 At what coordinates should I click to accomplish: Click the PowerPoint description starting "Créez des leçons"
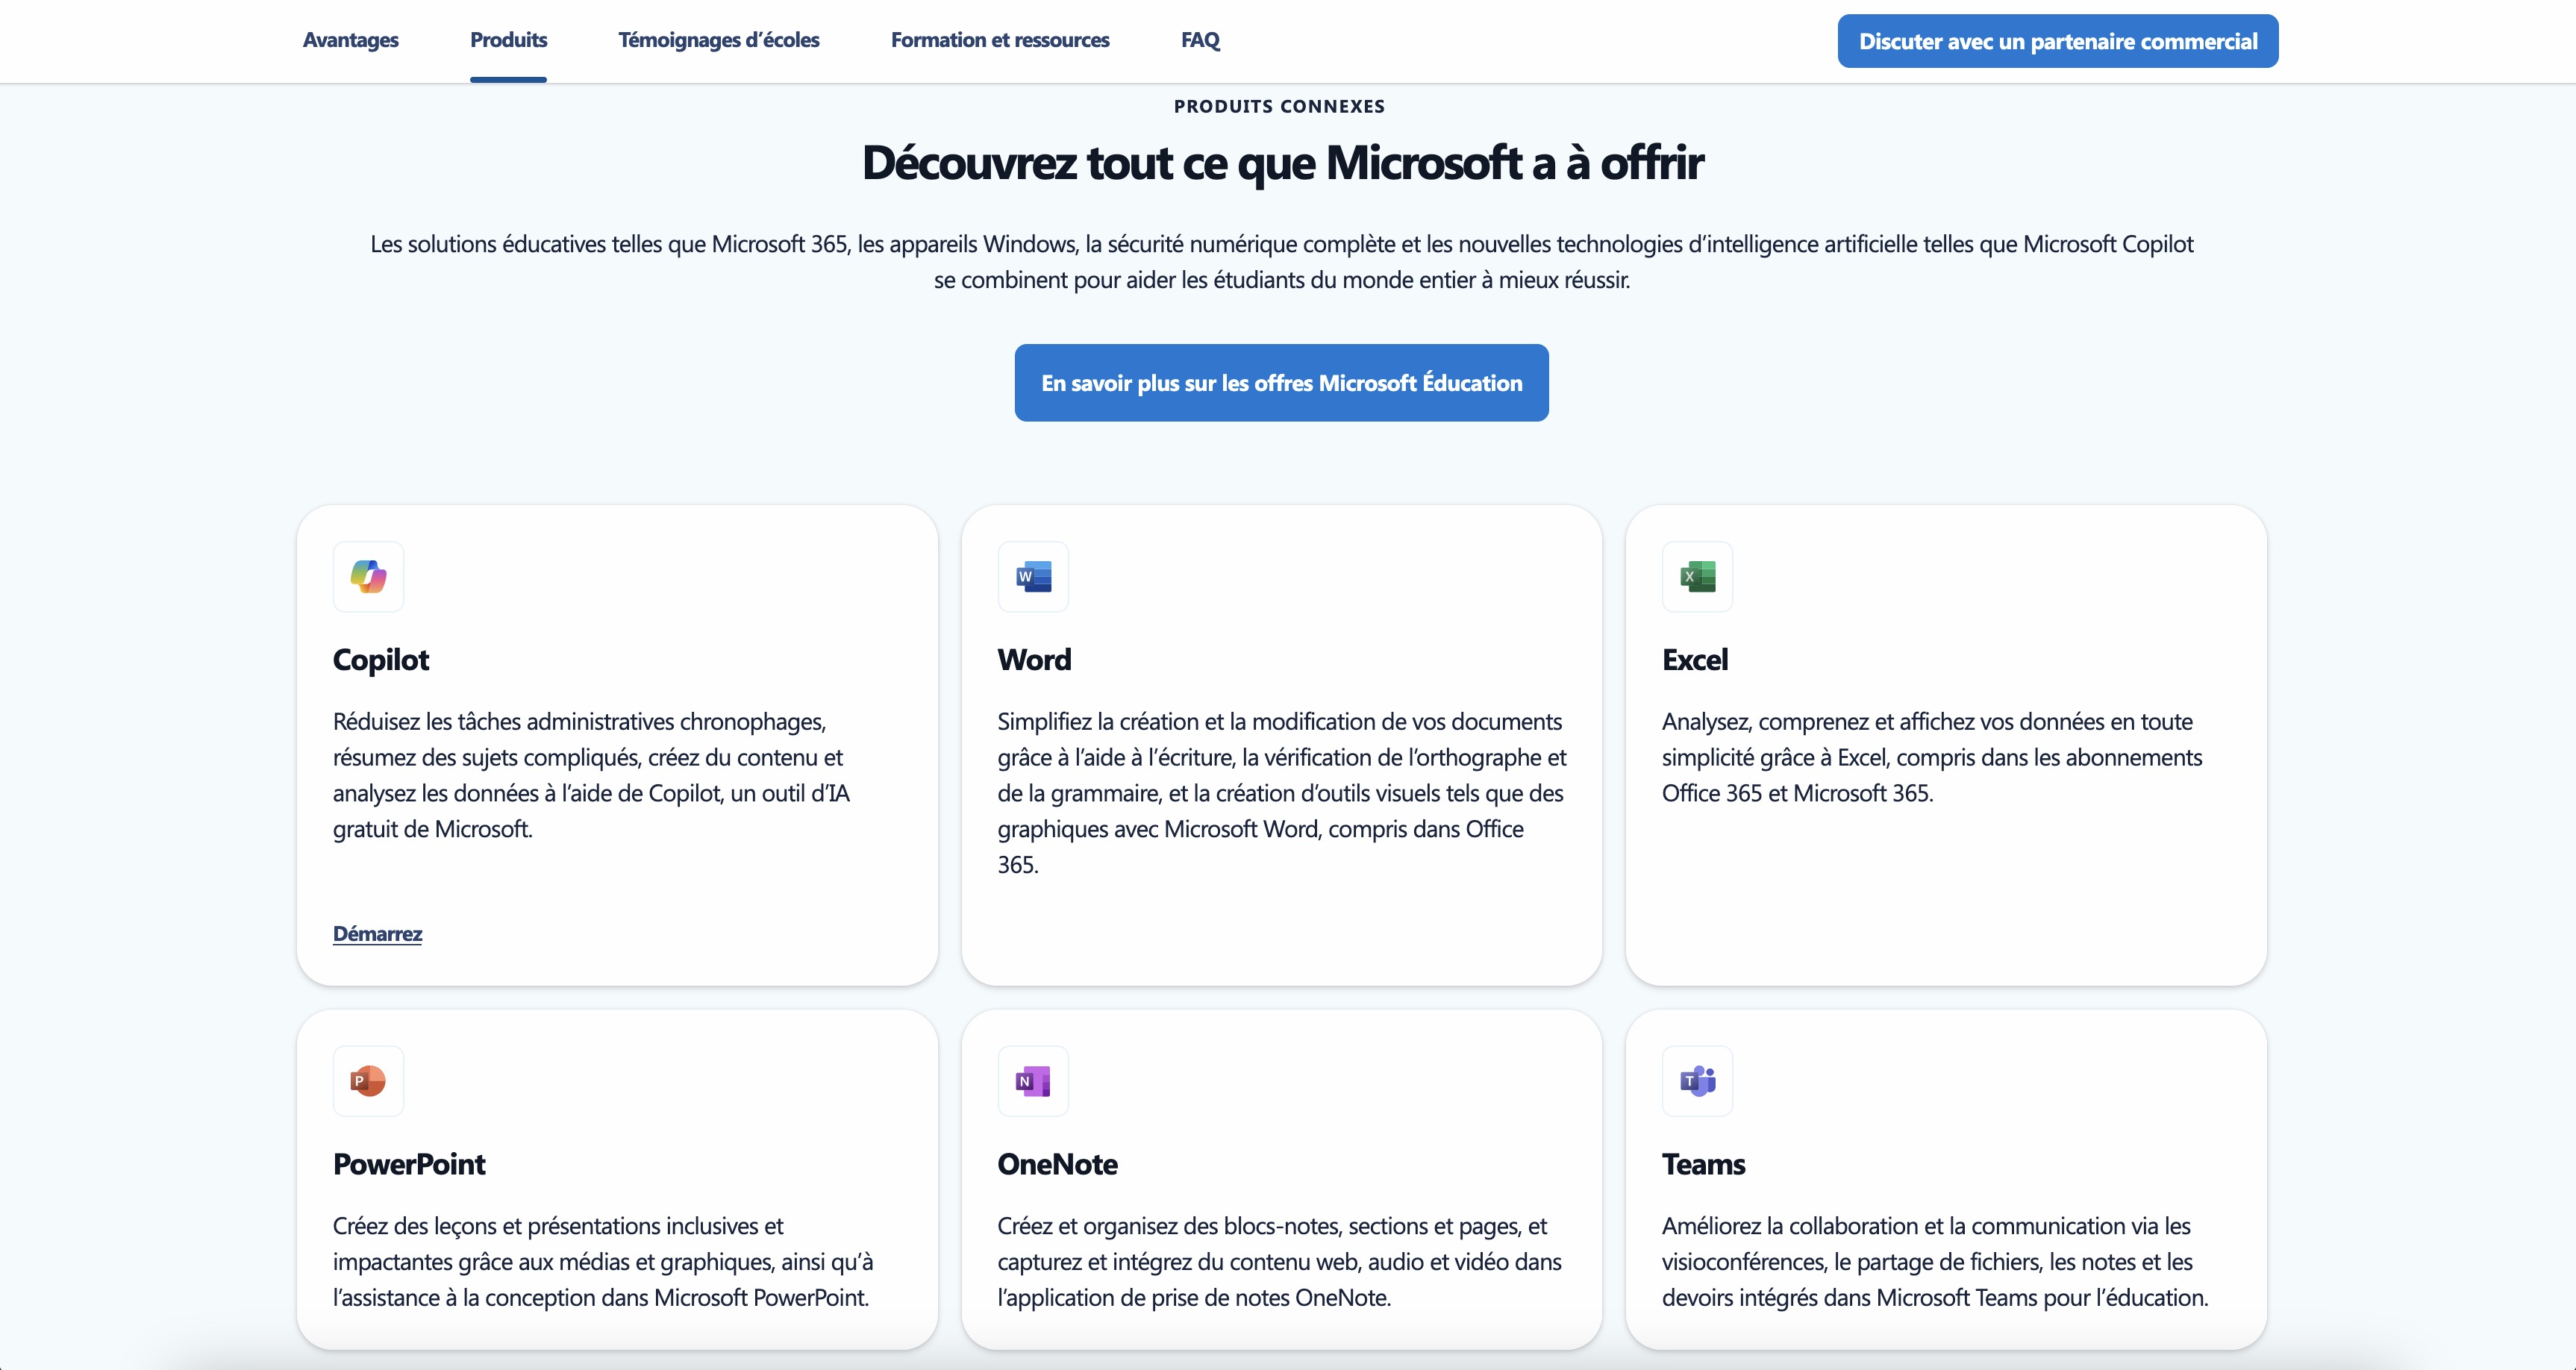[603, 1261]
